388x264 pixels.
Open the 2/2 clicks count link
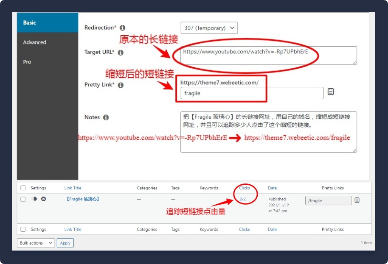[242, 199]
